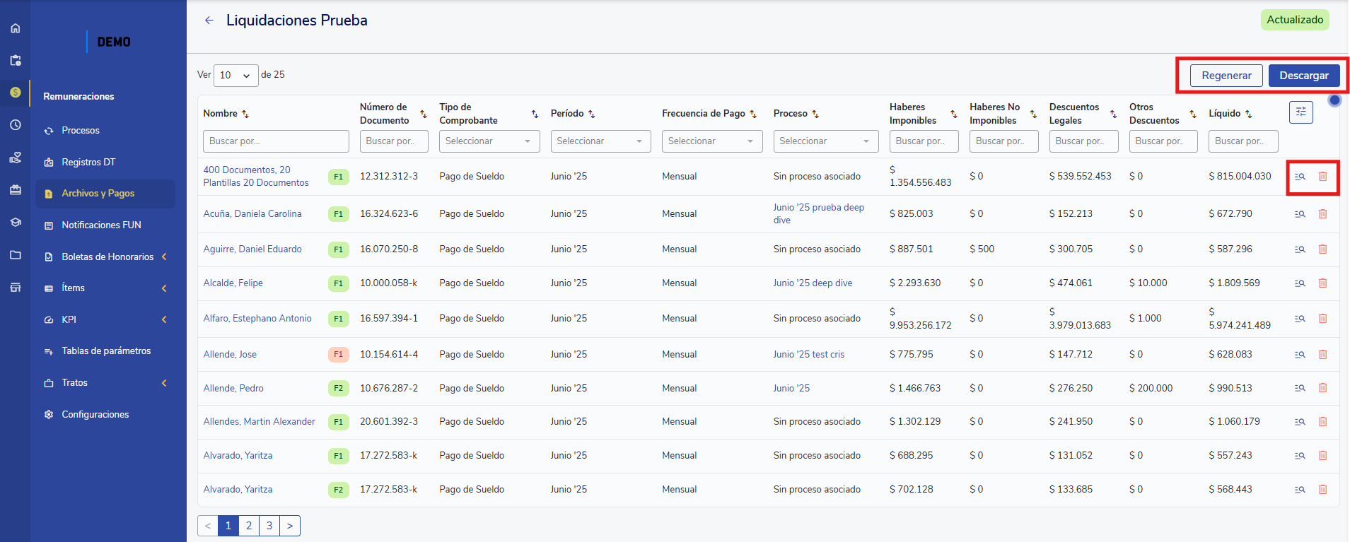This screenshot has width=1350, height=542.
Task: Click the Nombre search input field
Action: coord(276,141)
